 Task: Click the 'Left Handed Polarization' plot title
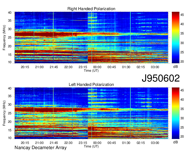click(x=91, y=85)
